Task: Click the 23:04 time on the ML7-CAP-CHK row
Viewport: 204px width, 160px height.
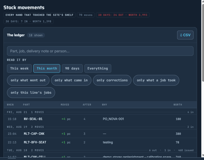Action: 12,134
